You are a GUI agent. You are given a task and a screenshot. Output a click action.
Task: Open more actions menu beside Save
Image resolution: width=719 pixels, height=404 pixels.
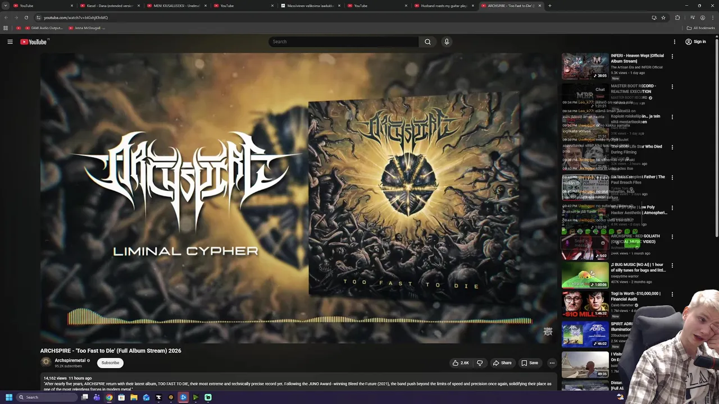click(552, 363)
